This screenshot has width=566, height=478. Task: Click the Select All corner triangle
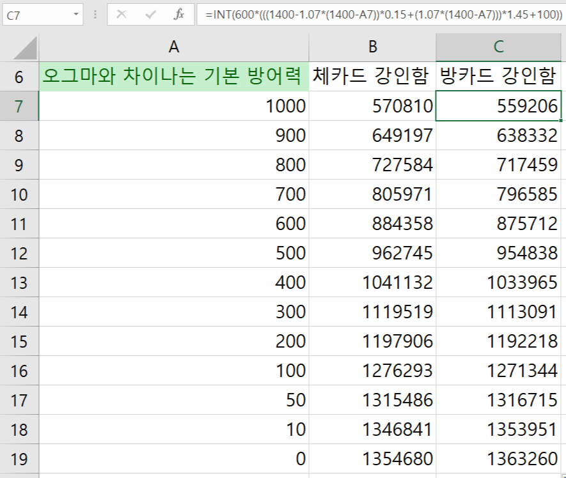point(24,48)
